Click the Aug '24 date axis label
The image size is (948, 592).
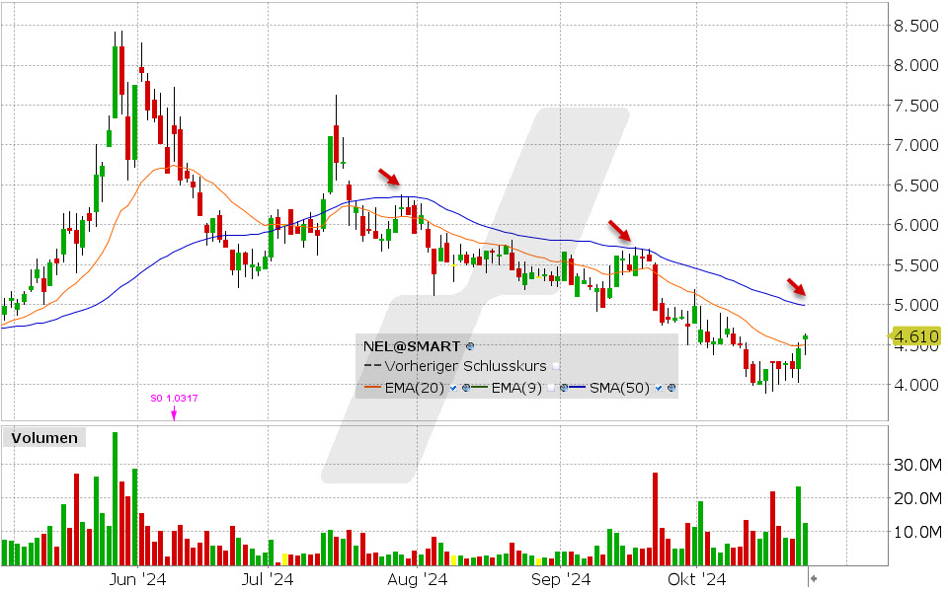[x=417, y=579]
